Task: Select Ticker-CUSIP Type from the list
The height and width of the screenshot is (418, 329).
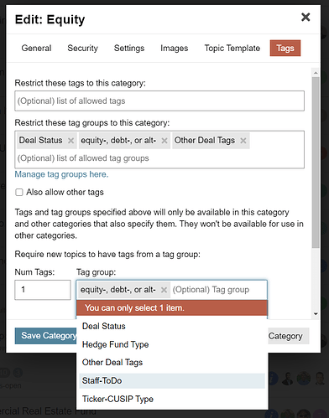Action: (172, 399)
